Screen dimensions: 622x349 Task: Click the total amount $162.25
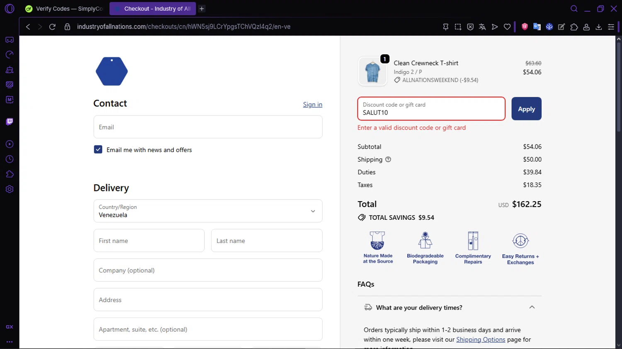click(527, 204)
